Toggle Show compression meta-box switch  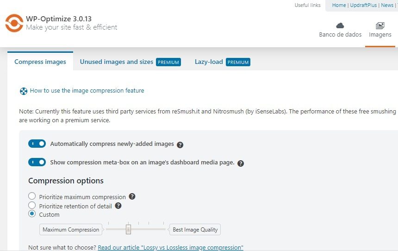coord(37,162)
